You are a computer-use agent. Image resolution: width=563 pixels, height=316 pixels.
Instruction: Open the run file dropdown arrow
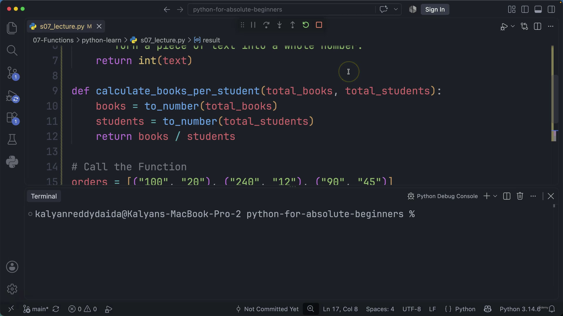[513, 26]
